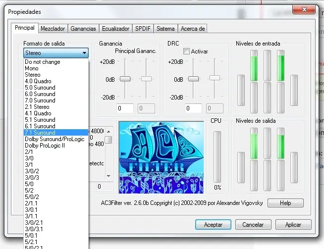Pick the highlighted 7.1 Surround option

tap(56, 133)
